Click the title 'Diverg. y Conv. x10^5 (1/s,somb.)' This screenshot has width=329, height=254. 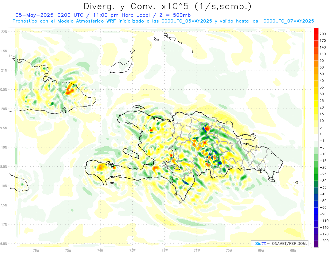(x=167, y=6)
